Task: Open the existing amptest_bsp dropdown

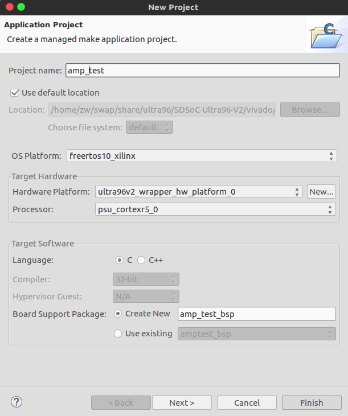Action: point(257,333)
